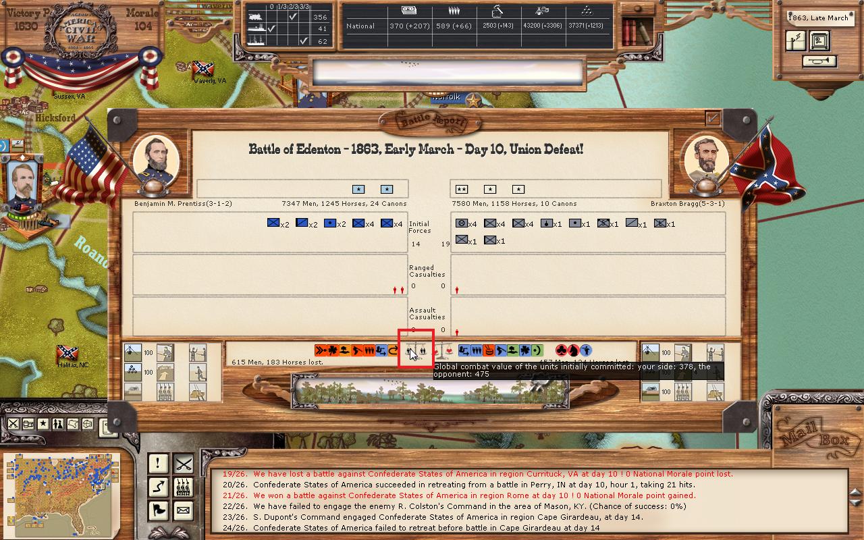Screen dimensions: 864x540
Task: Click the exclamation mark message filter
Action: (158, 463)
